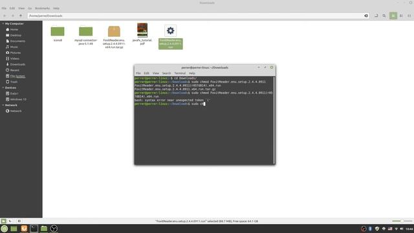
Task: Hide the sidebar via status bar button
Action: [19, 221]
